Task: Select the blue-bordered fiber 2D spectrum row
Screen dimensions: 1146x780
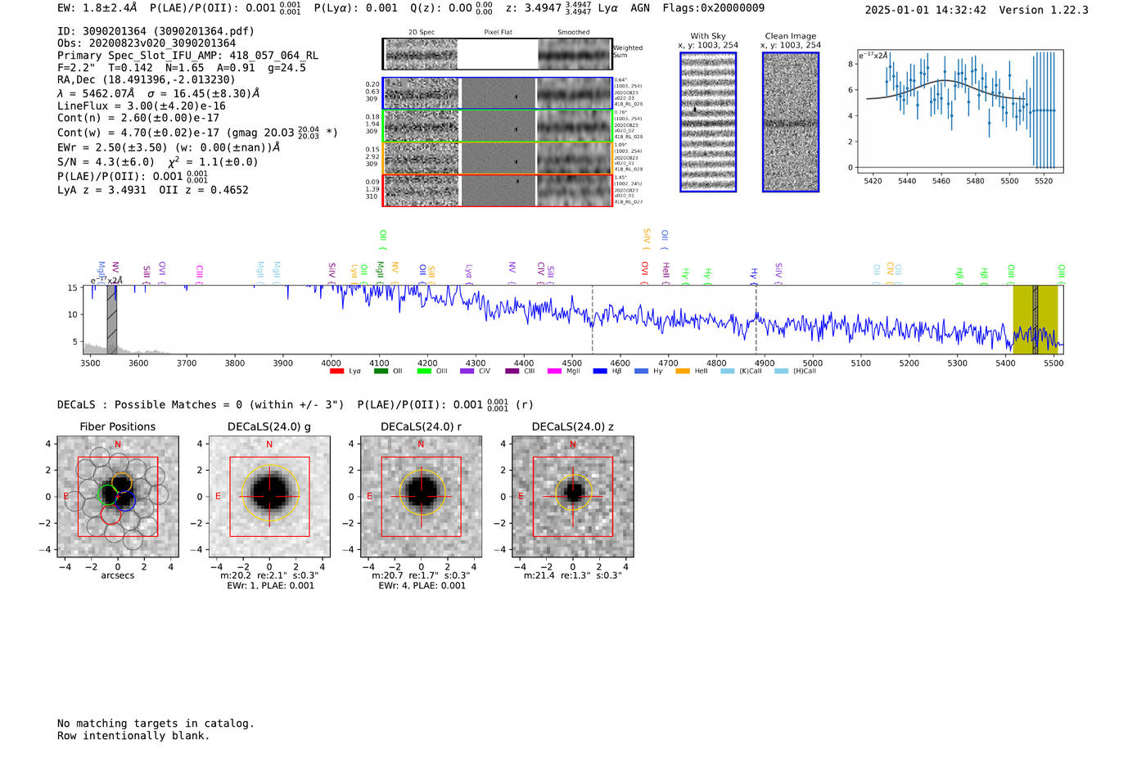Action: tap(497, 93)
